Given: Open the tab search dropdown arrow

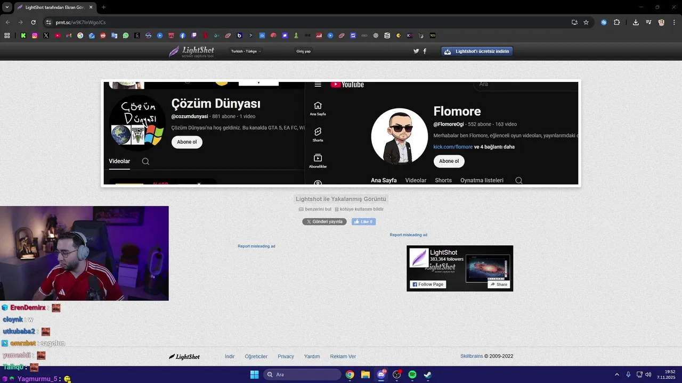Looking at the screenshot, I should (7, 7).
